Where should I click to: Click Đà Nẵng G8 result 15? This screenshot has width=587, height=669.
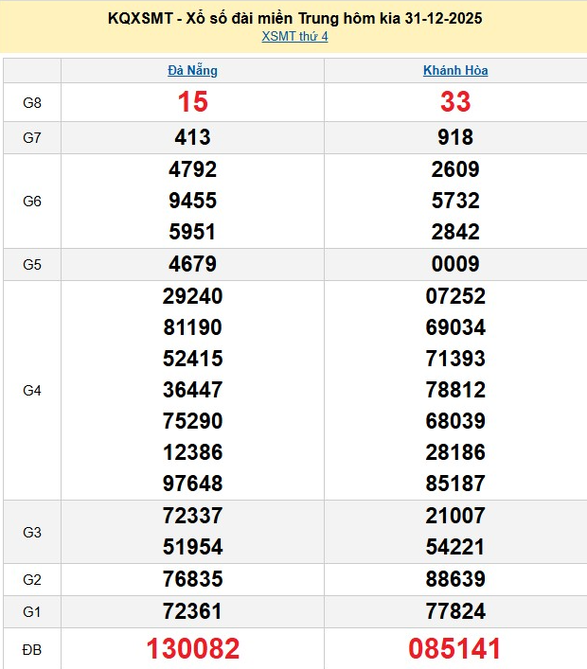pyautogui.click(x=192, y=102)
